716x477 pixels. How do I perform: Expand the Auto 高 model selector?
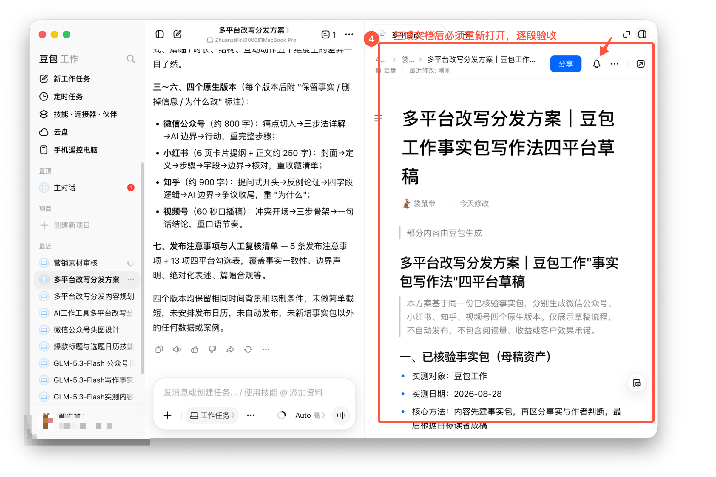[310, 415]
